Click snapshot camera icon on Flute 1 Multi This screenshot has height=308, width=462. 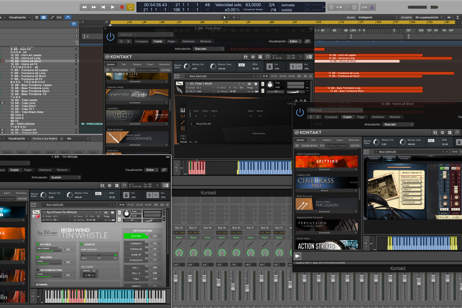(x=249, y=84)
